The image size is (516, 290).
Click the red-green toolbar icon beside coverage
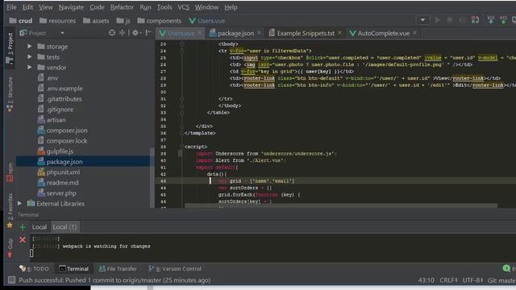tap(475, 20)
